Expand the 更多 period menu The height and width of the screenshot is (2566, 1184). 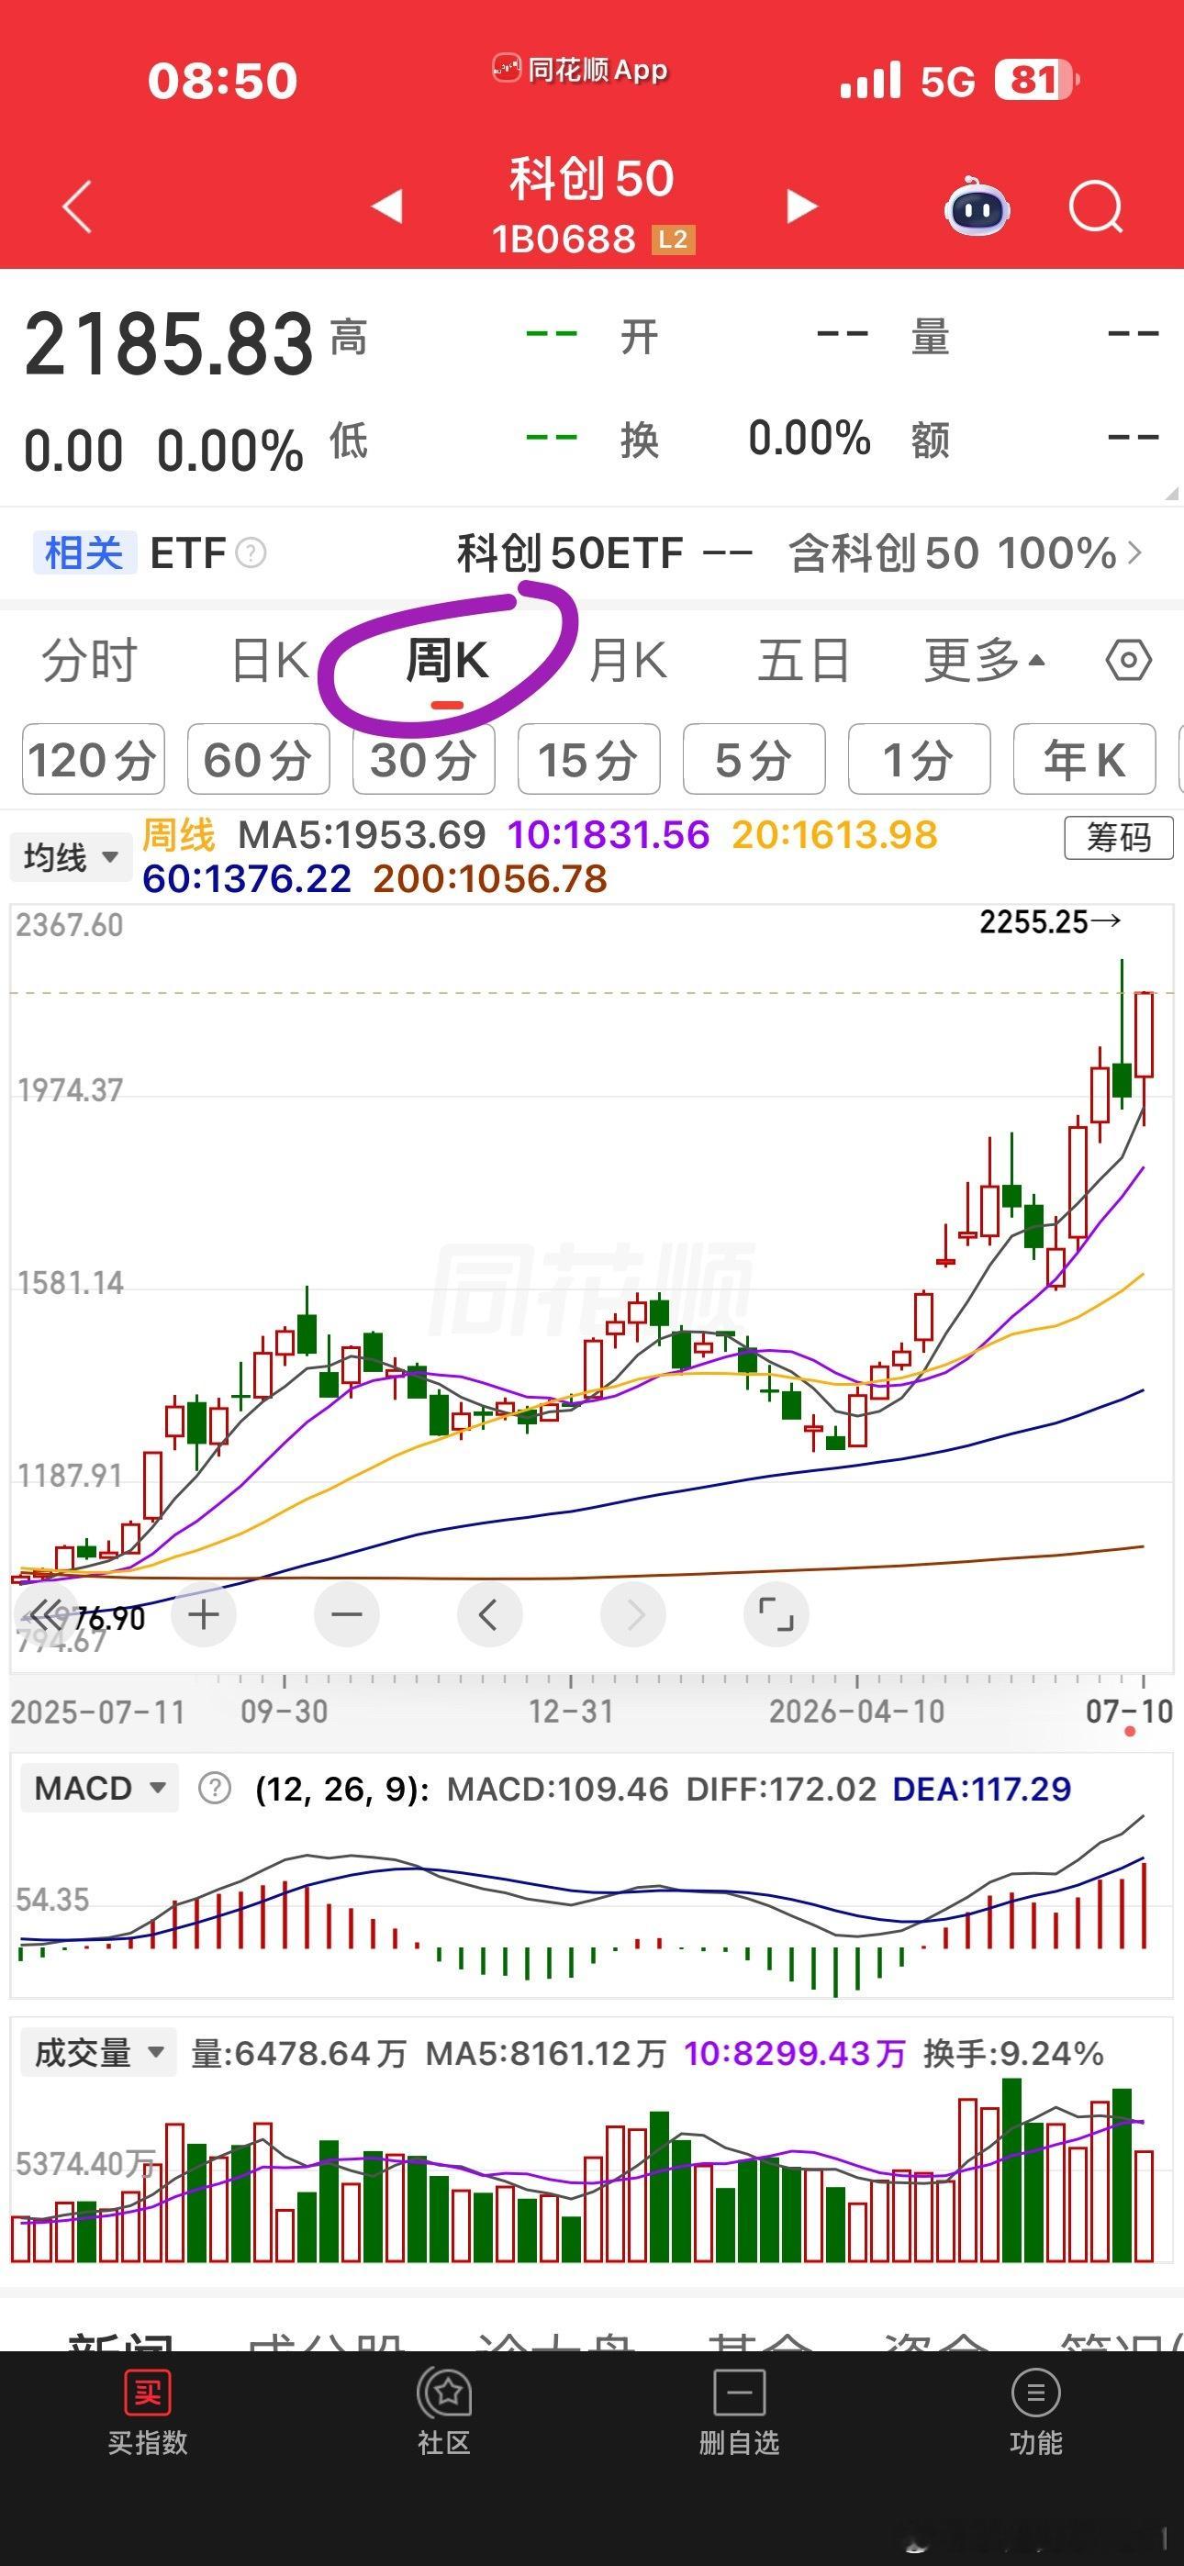985,661
